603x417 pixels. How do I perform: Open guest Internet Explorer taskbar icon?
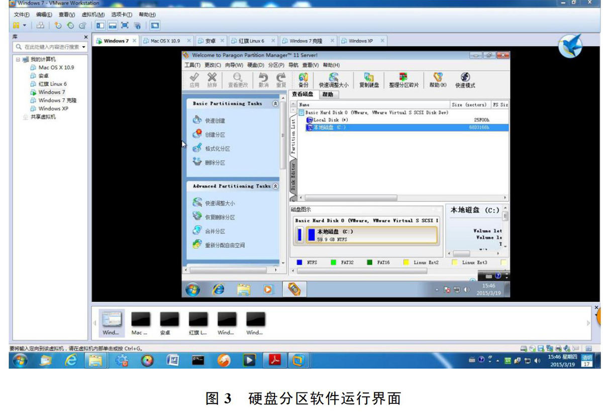tap(218, 289)
